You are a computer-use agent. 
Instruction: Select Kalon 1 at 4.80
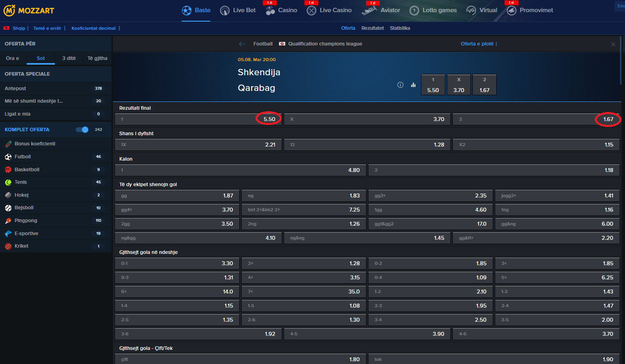click(x=241, y=170)
